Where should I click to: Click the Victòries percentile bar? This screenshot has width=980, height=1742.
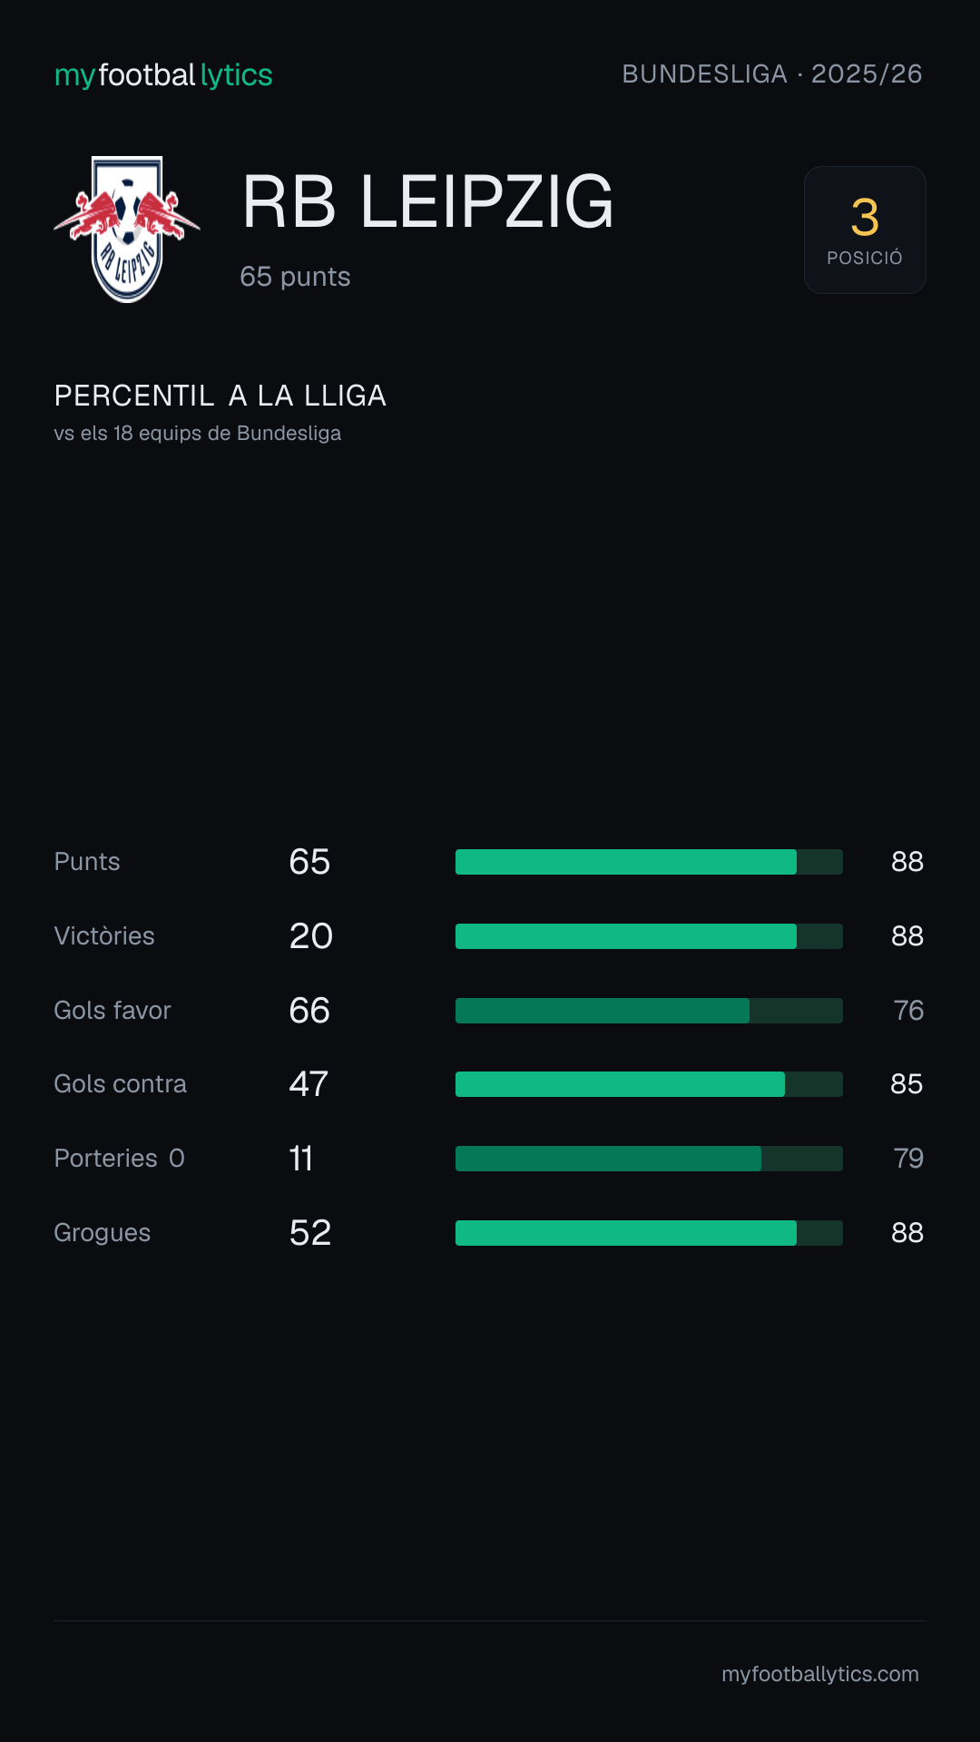click(649, 936)
